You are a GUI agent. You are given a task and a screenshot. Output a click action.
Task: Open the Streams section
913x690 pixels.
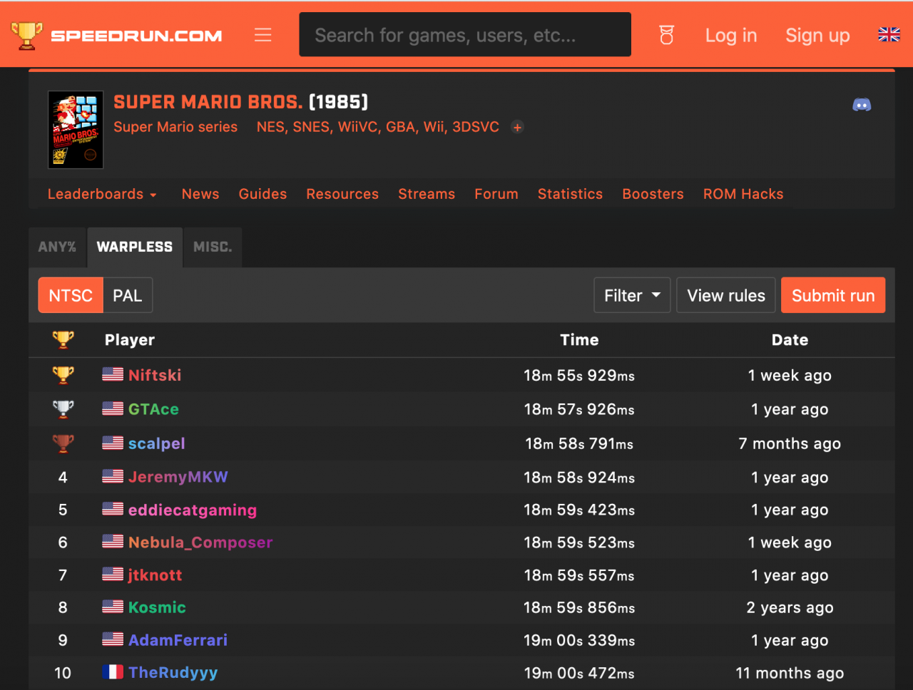(x=427, y=194)
